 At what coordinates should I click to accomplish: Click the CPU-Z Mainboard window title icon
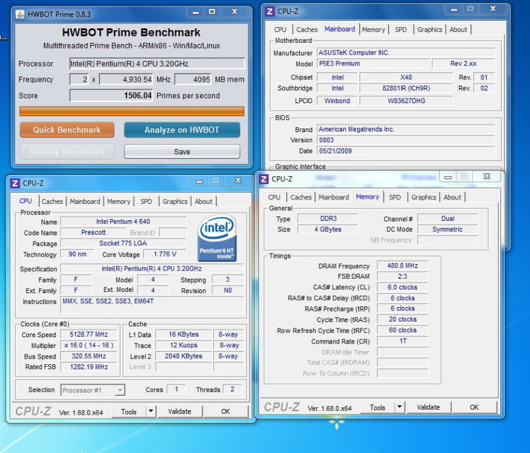[270, 11]
